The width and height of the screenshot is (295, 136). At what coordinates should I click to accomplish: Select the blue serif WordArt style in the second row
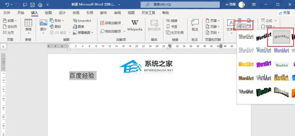(264, 50)
